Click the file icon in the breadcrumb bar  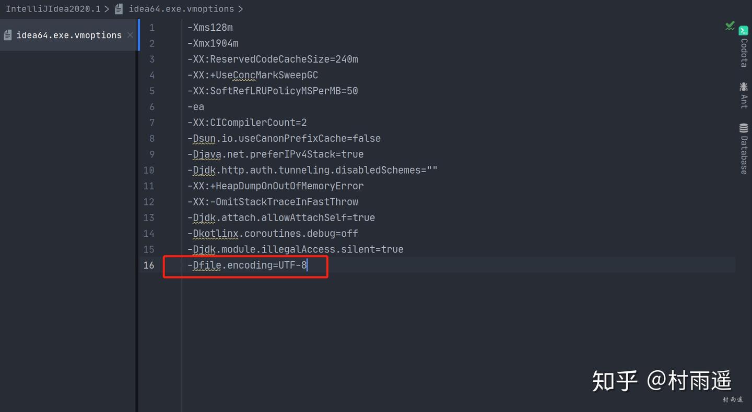click(x=119, y=8)
